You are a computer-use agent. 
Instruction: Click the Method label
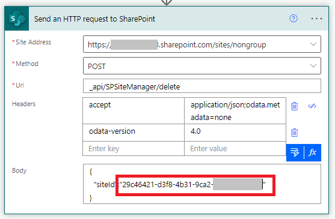[x=27, y=64]
